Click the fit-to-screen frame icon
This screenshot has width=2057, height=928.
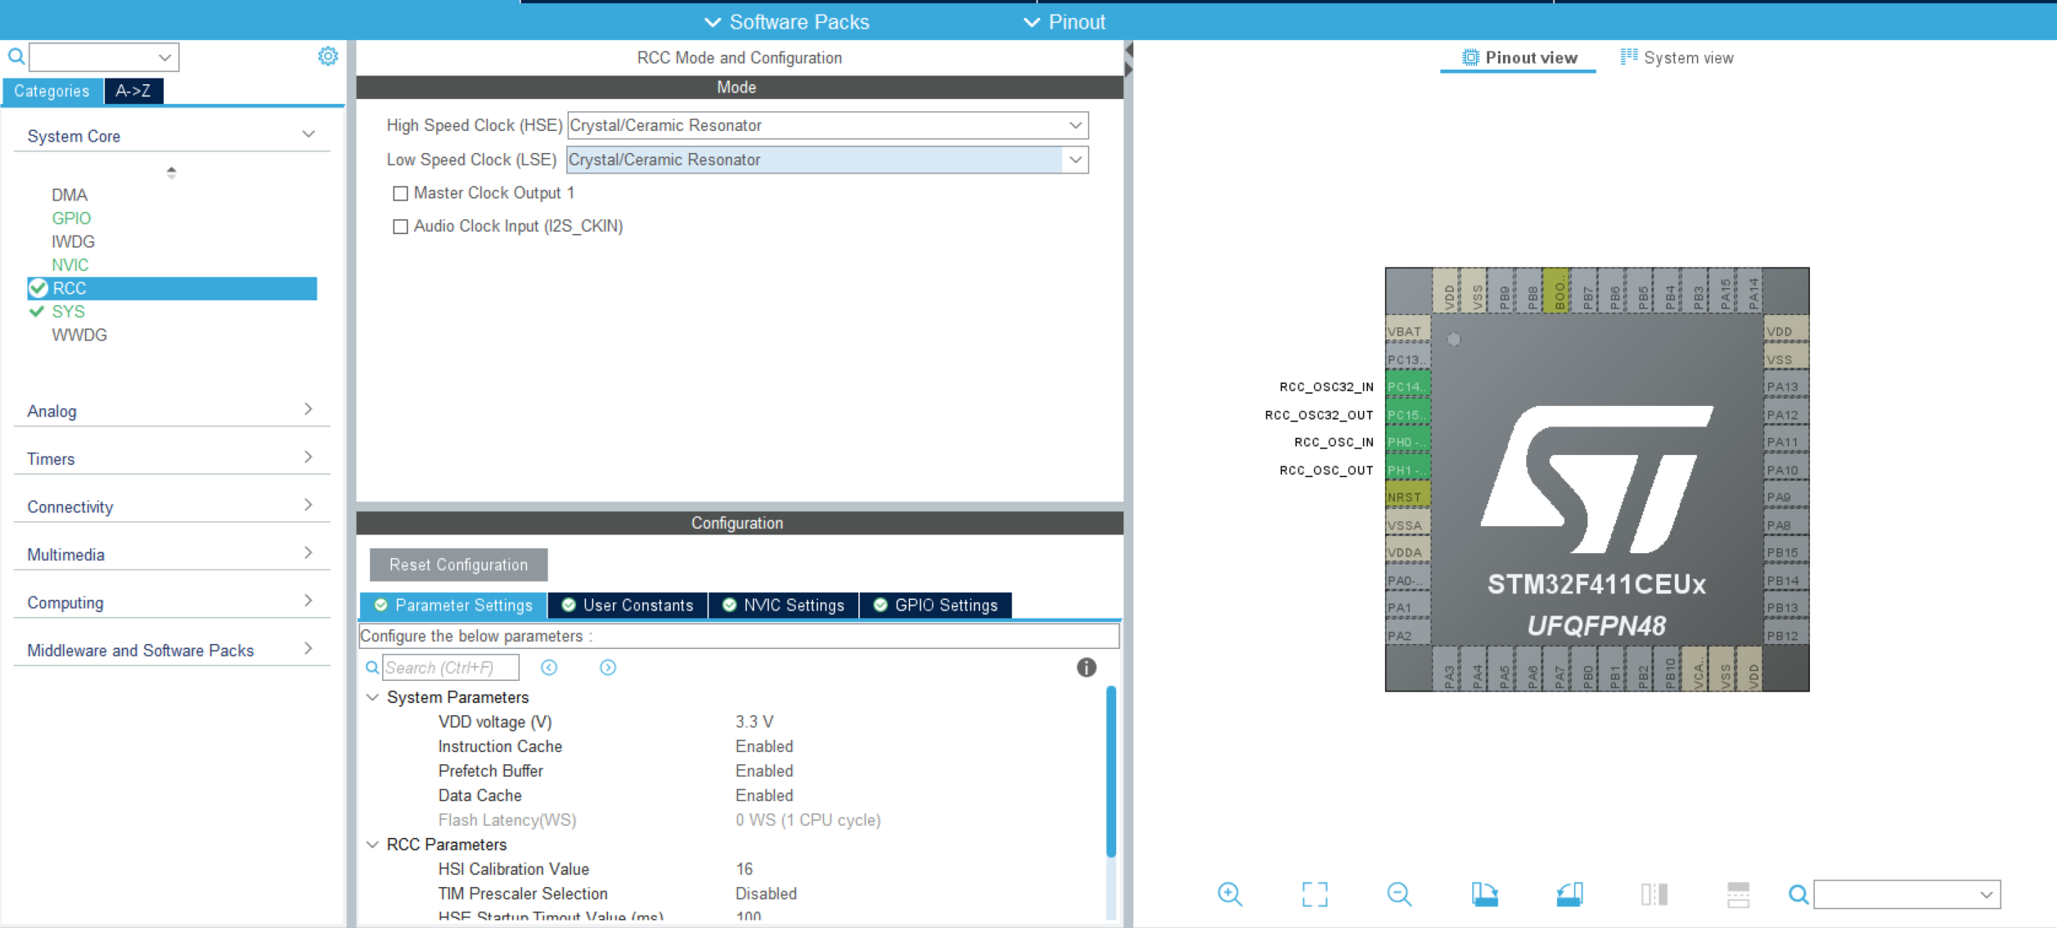pos(1314,894)
